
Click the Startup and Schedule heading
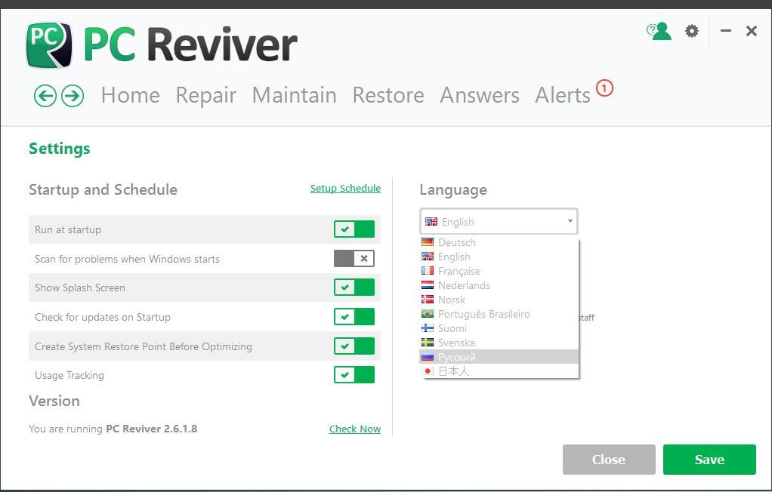click(103, 190)
